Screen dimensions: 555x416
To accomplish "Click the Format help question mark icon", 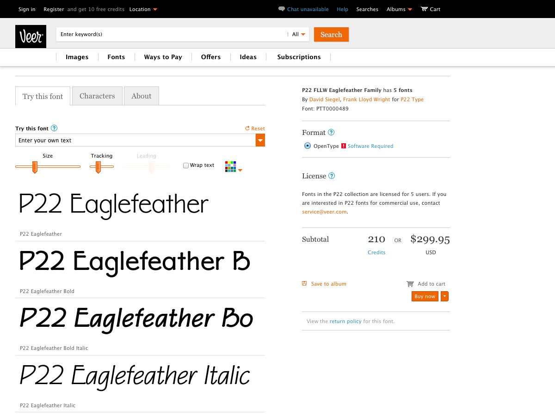I will pos(331,133).
